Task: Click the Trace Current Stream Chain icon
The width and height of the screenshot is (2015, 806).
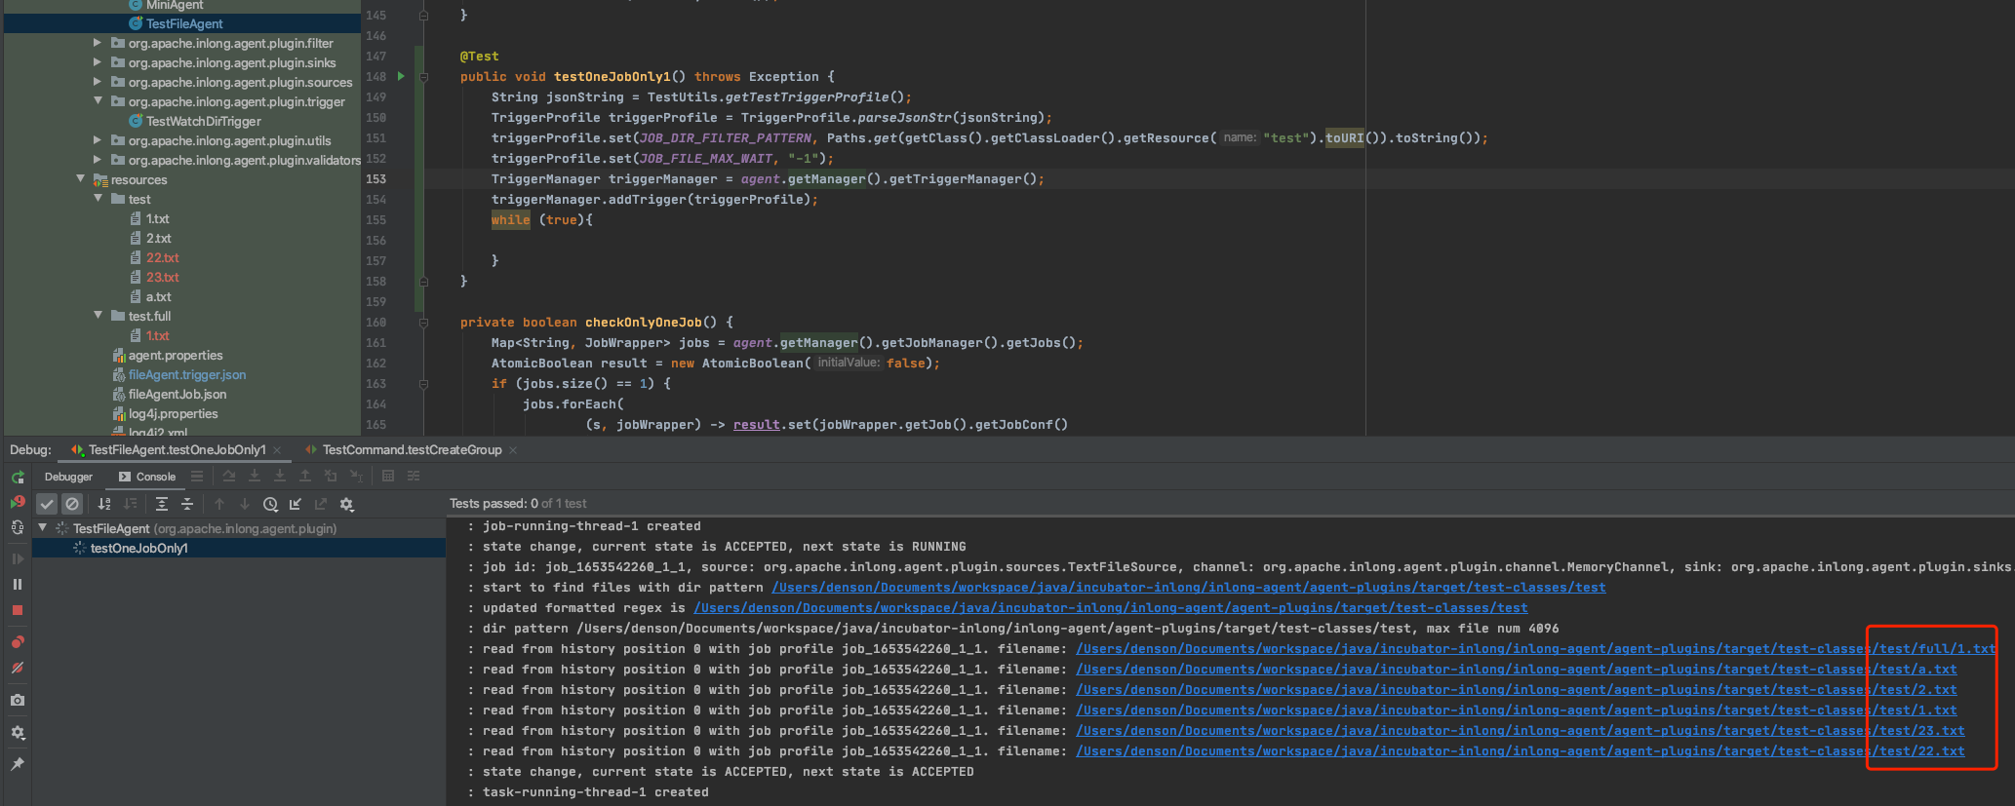Action: [414, 476]
